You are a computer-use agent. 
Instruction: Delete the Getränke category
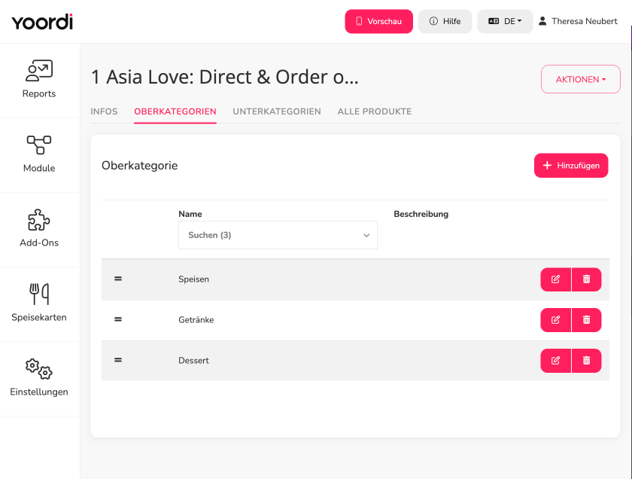click(586, 320)
